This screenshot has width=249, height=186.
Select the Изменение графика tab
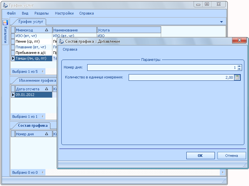37,80
